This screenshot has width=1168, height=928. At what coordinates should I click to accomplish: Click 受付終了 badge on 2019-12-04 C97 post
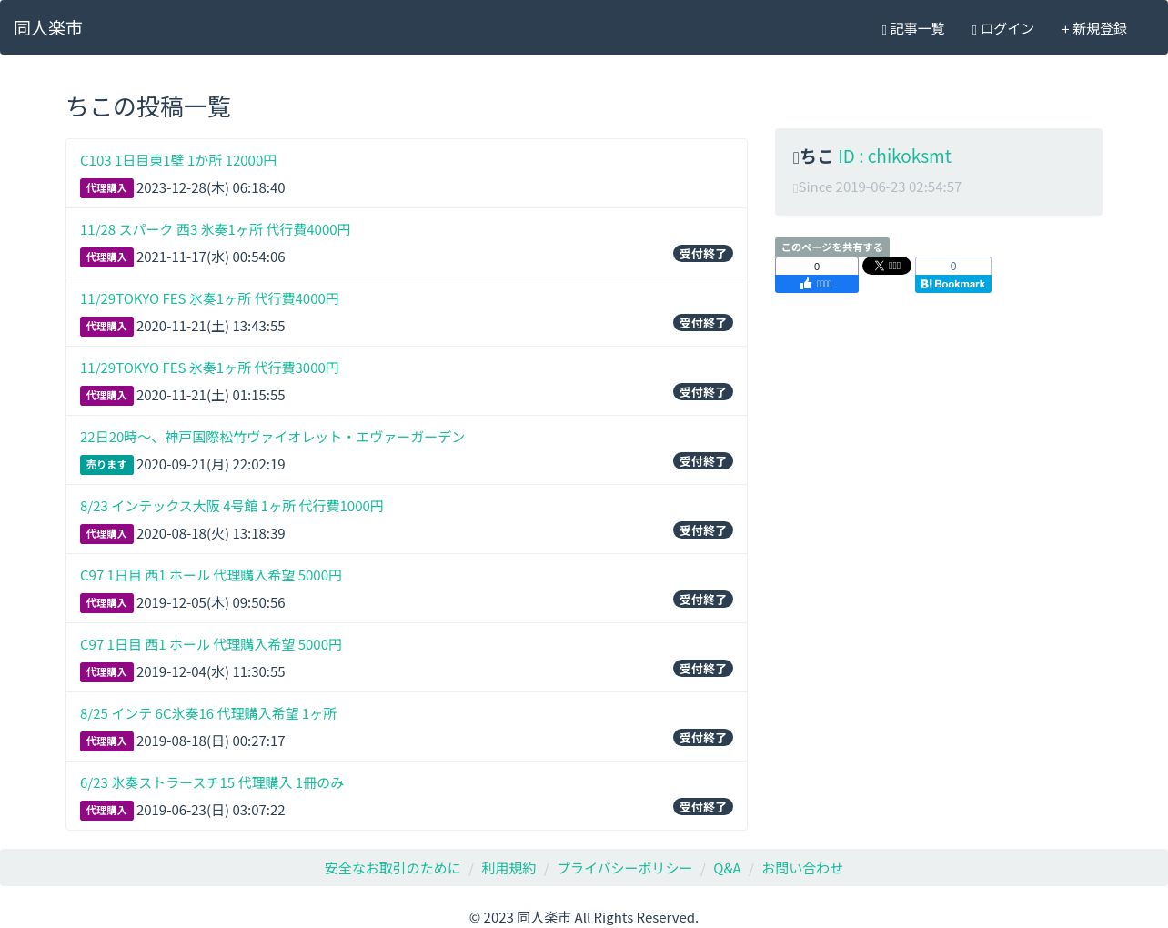tap(703, 669)
